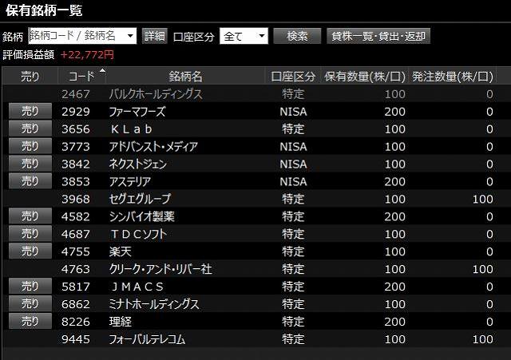
Task: Click 売り button in ネクストジェン row
Action: point(30,164)
